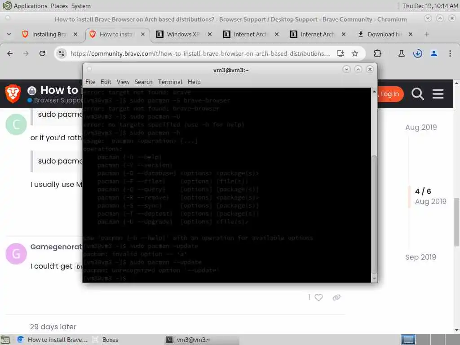Click the C user avatar
Viewport: 460px width, 345px height.
point(16,124)
